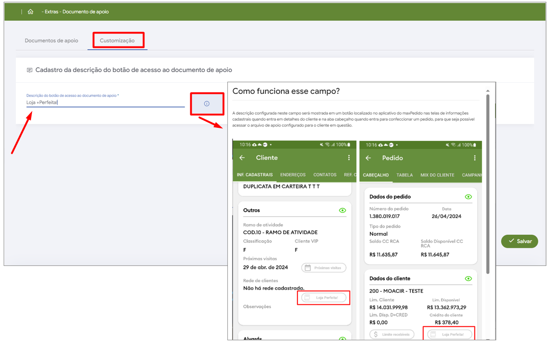This screenshot has width=550, height=343.
Task: Click the button description input field
Action: (x=105, y=102)
